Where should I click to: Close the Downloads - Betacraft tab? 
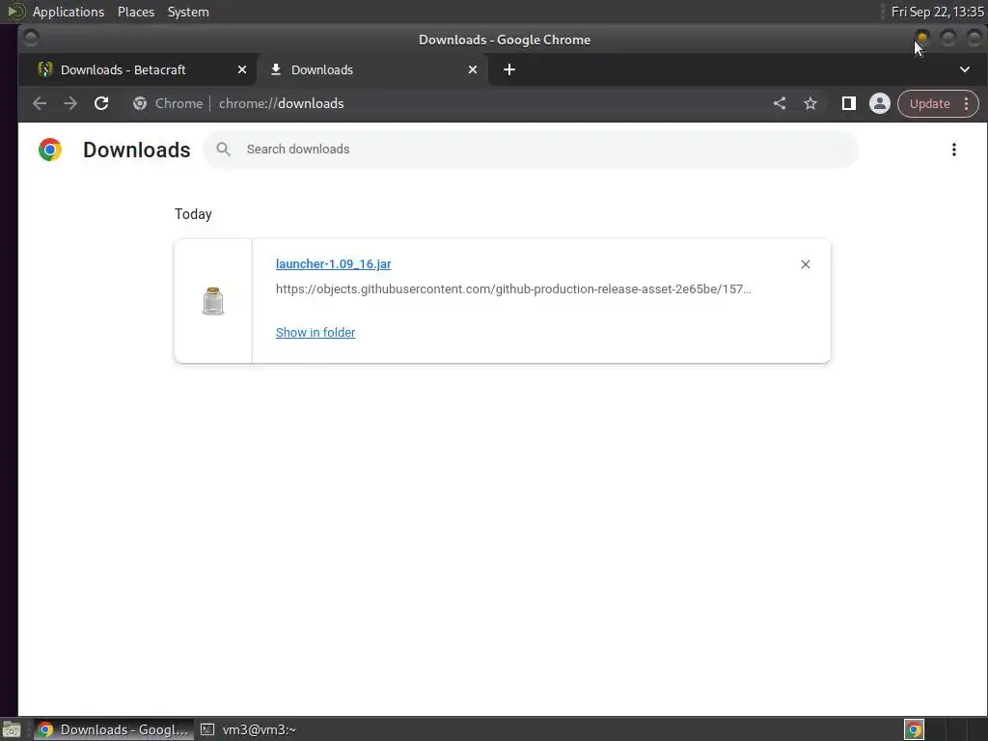(242, 69)
